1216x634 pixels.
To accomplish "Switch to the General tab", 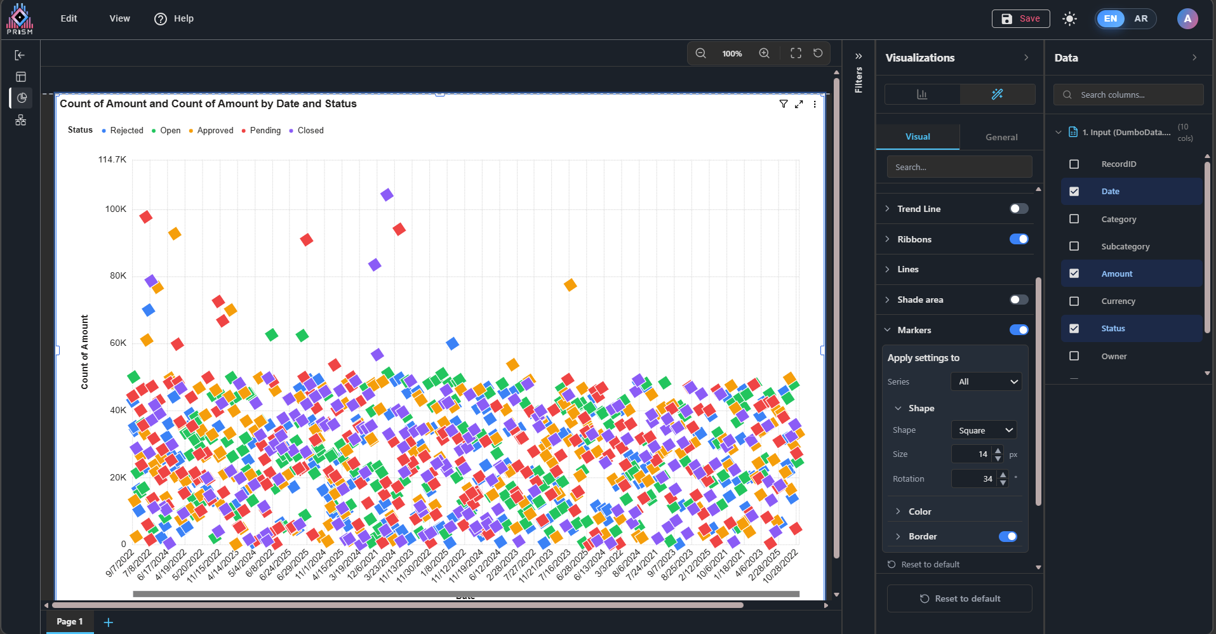I will (1001, 137).
